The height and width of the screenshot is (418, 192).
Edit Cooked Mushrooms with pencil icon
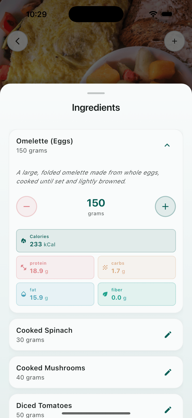click(168, 372)
